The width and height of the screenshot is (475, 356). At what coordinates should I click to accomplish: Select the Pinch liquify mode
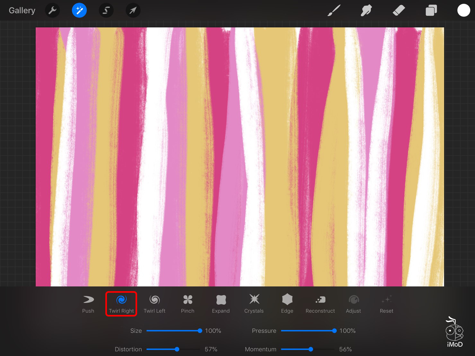point(188,304)
